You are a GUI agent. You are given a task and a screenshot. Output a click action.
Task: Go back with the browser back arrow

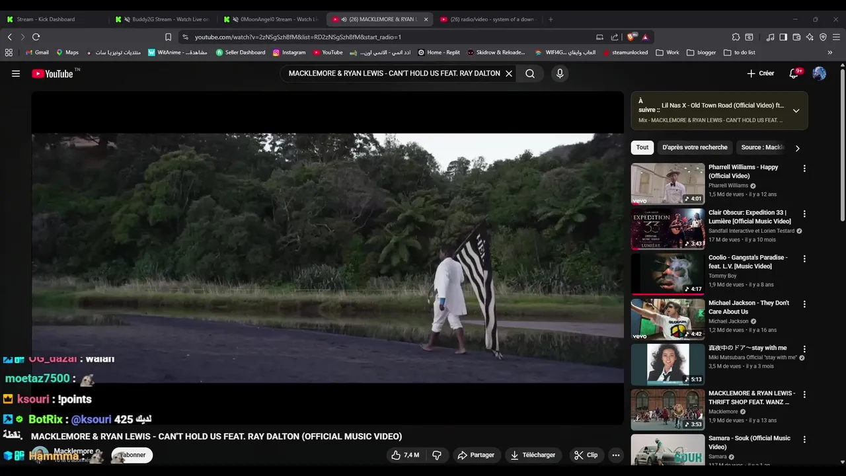[x=9, y=37]
